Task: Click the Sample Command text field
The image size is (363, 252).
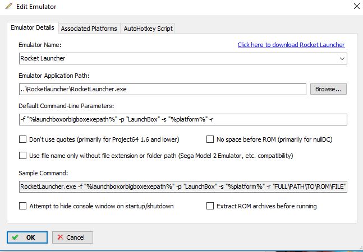Action: click(182, 186)
